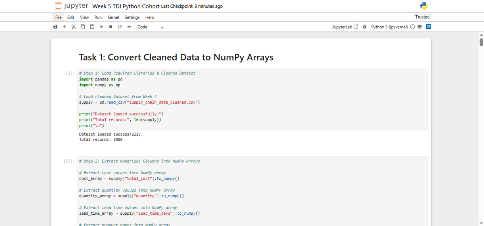Viewport: 484px width, 226px height.
Task: Click the cost_array assignment line
Action: click(x=129, y=178)
